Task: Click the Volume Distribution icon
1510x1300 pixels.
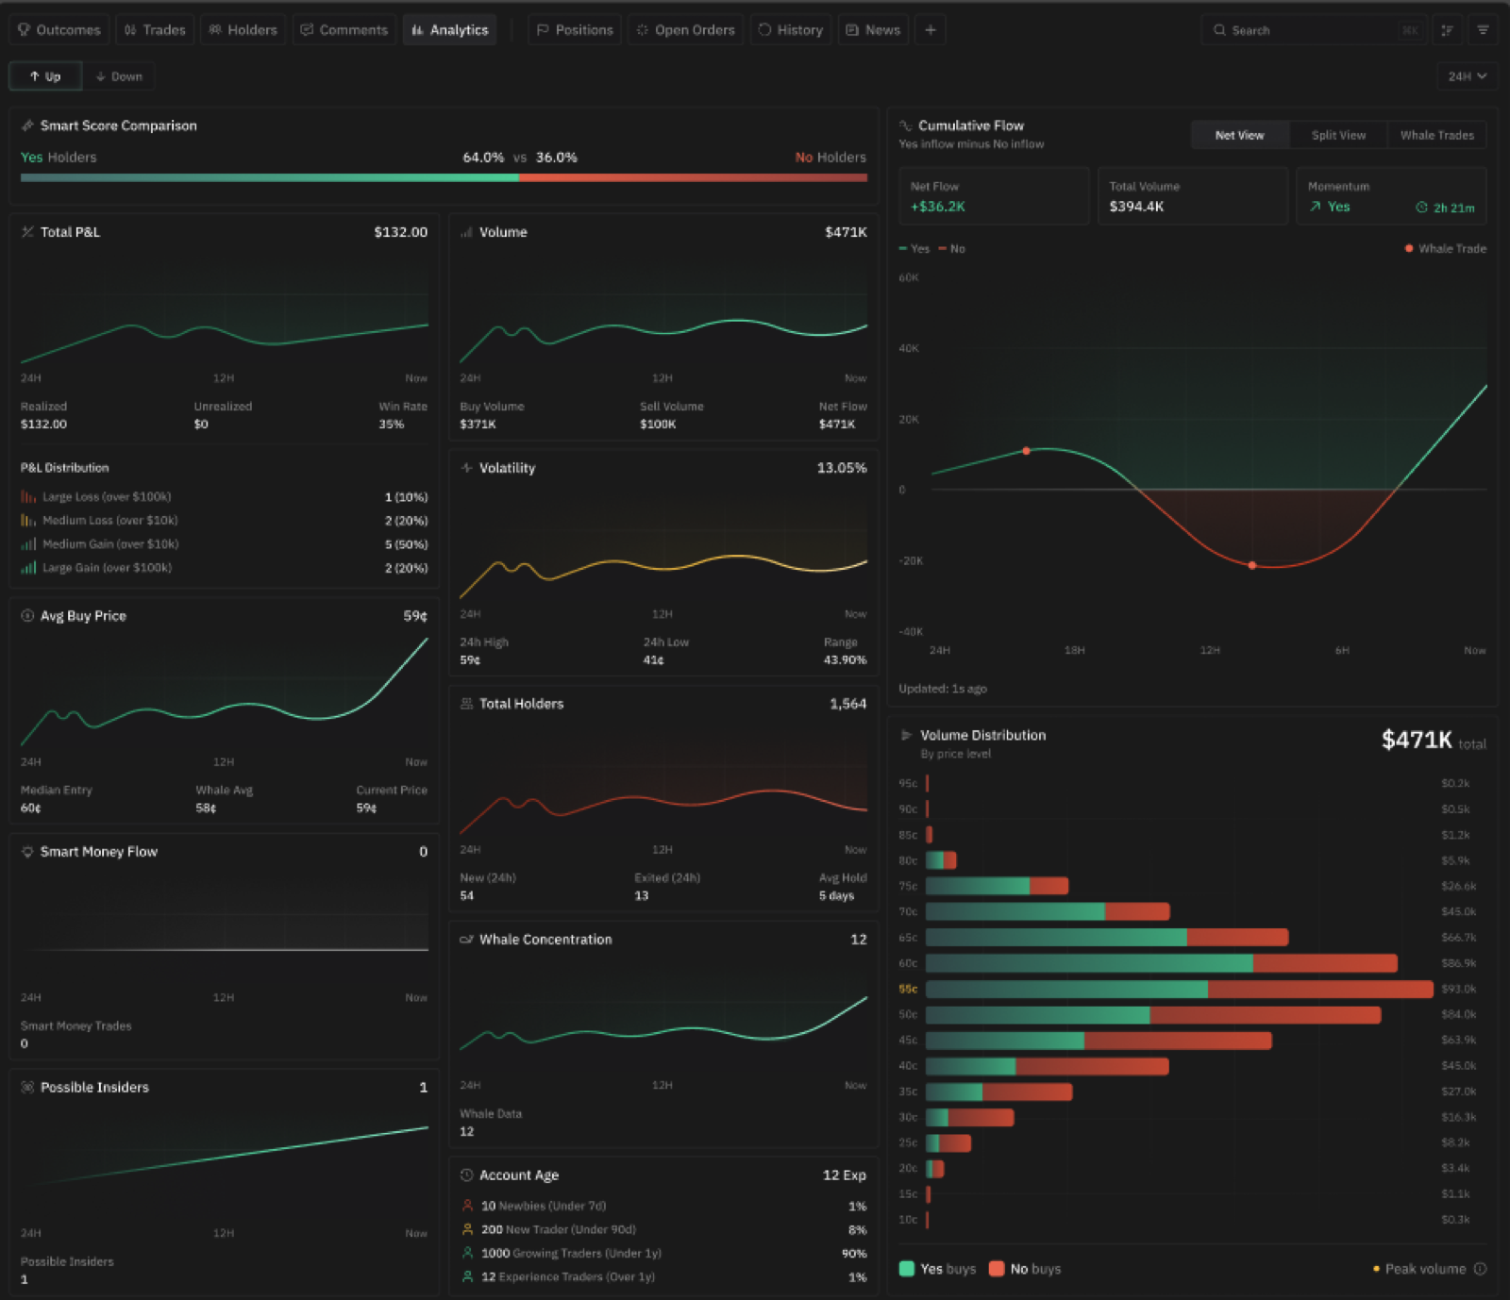Action: click(x=906, y=735)
